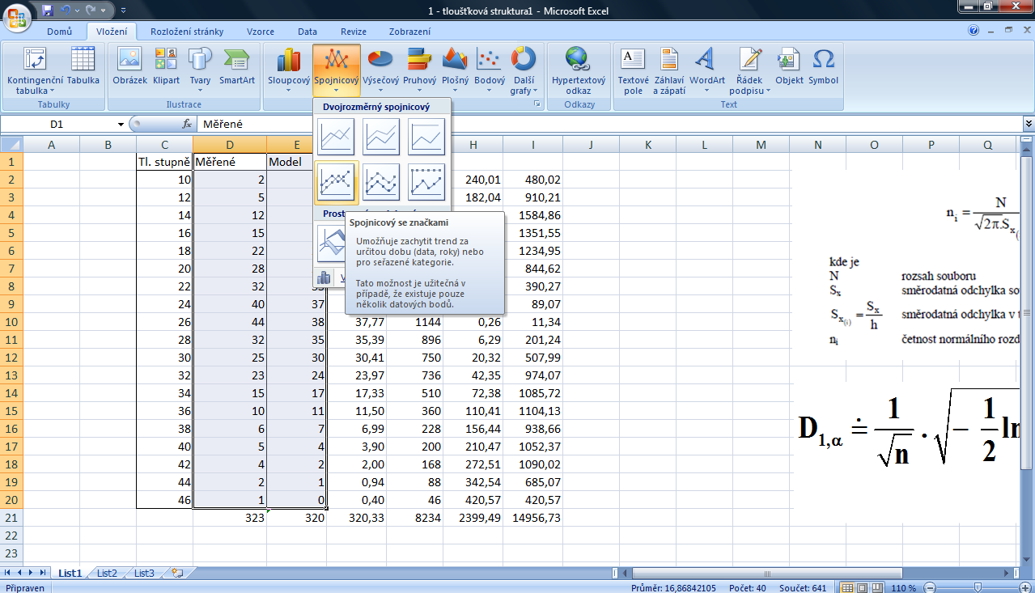Choose 100% stacked line with markers
1035x593 pixels.
[426, 182]
